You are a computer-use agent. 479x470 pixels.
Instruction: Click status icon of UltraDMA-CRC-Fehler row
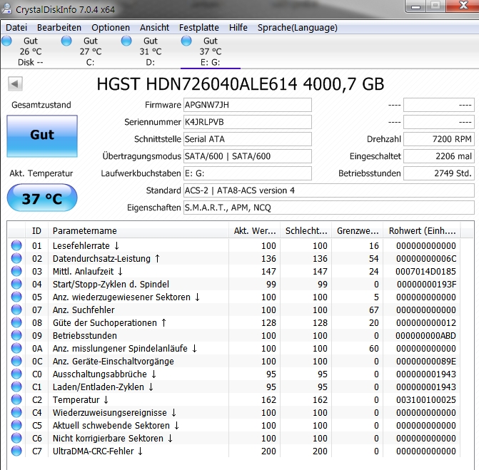[16, 451]
